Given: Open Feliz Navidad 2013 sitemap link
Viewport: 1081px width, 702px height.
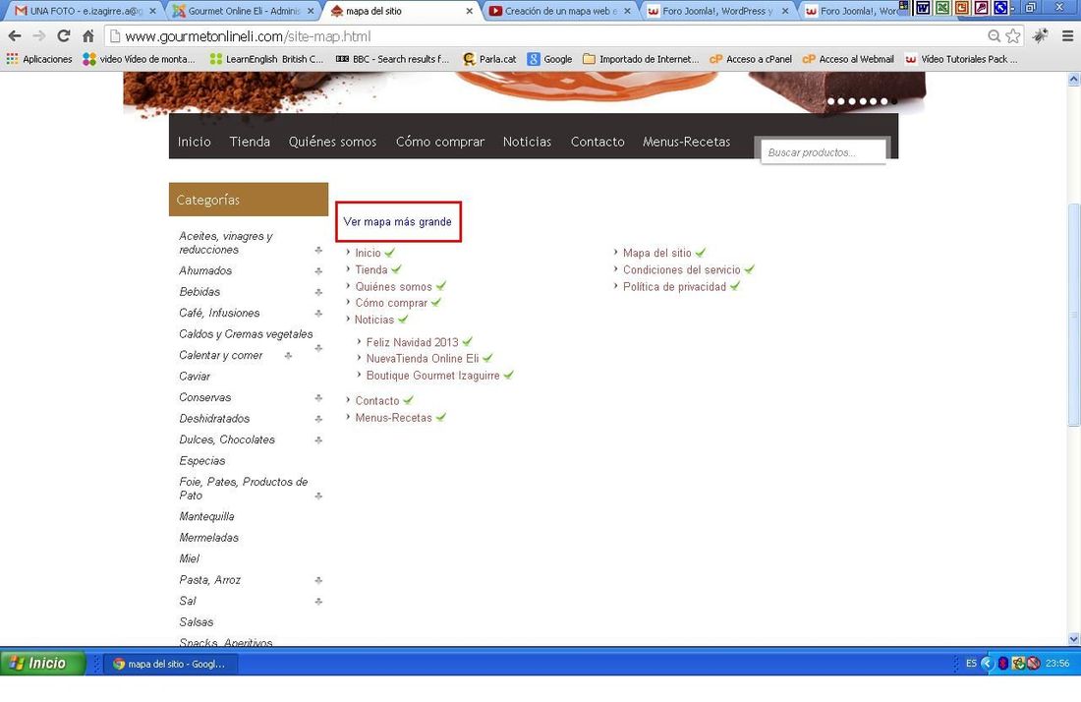Looking at the screenshot, I should (x=413, y=342).
